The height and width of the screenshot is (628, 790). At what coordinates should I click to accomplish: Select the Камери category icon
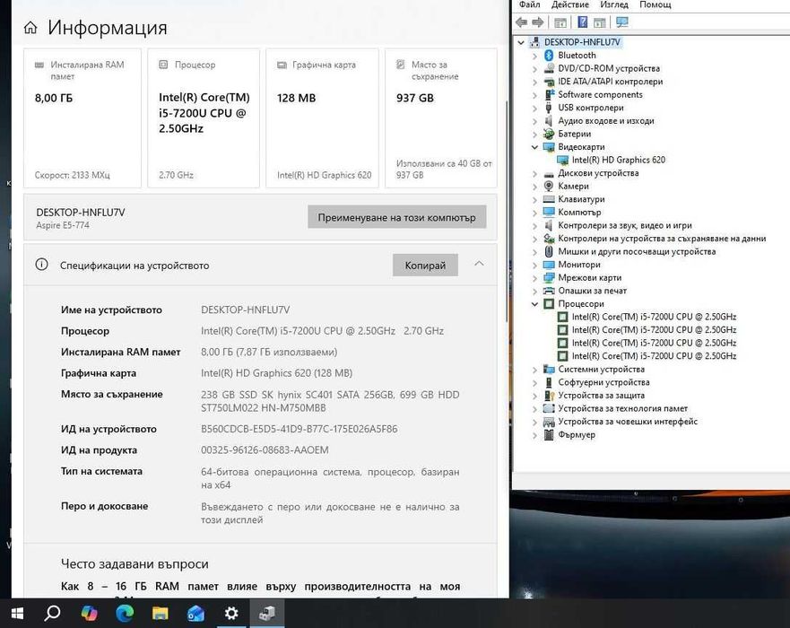(549, 186)
